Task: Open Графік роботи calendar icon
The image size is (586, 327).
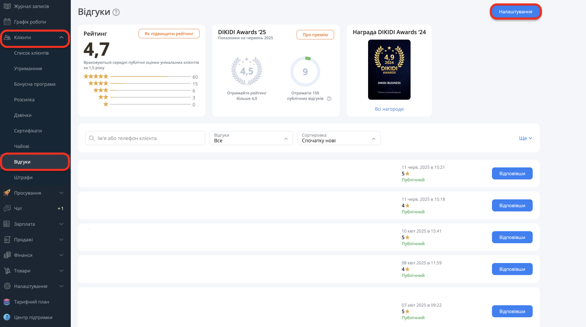Action: (7, 22)
